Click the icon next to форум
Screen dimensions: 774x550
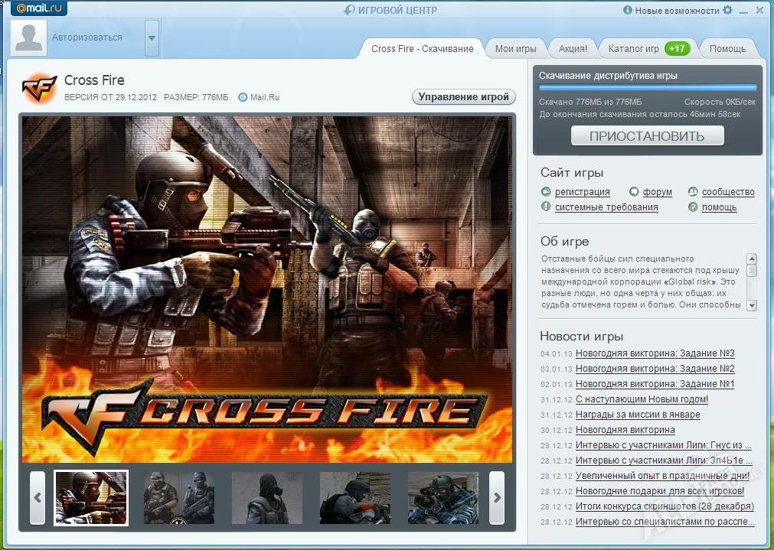click(634, 192)
